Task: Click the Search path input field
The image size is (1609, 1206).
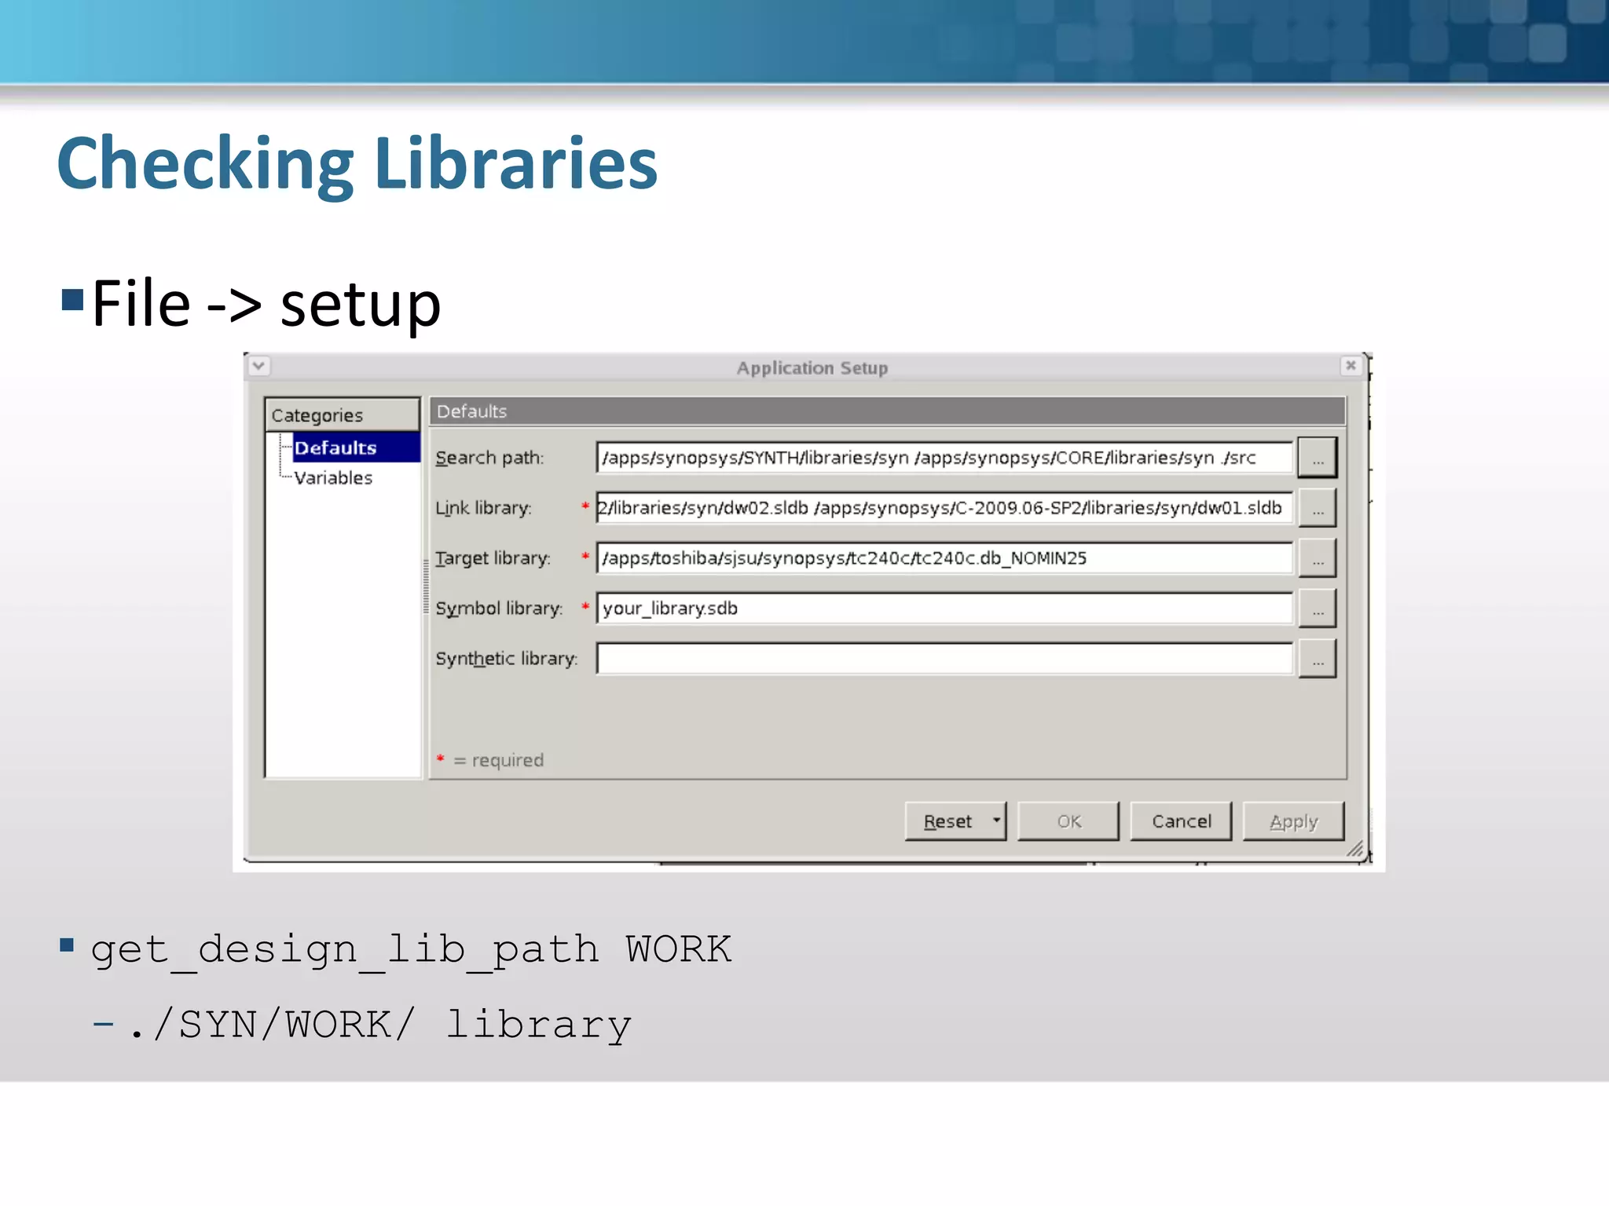Action: 944,457
